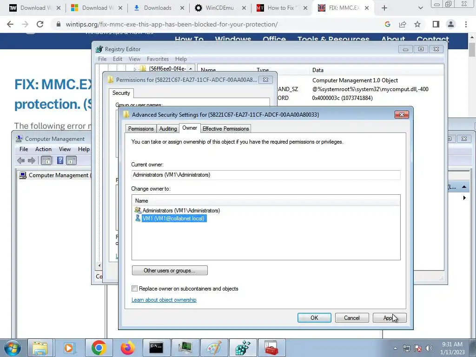Viewport: 476px width, 357px height.
Task: Click Computer Management Back arrow
Action: (x=21, y=160)
